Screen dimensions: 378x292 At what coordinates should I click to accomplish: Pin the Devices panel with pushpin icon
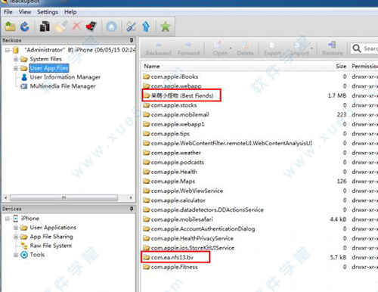(132, 209)
